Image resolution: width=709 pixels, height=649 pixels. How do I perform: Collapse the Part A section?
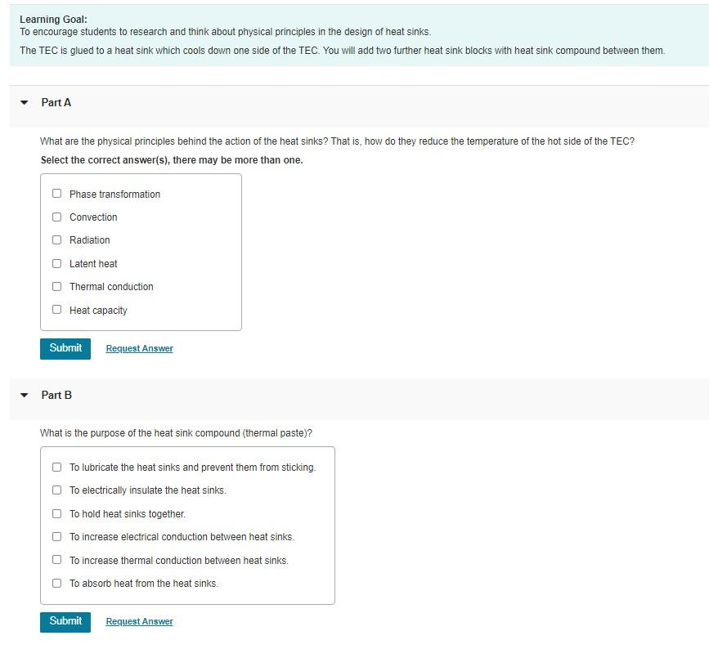point(23,103)
